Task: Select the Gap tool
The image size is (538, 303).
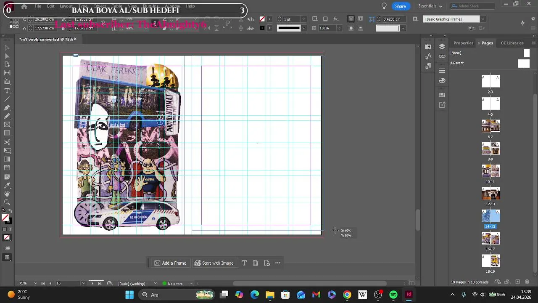Action: tap(7, 73)
